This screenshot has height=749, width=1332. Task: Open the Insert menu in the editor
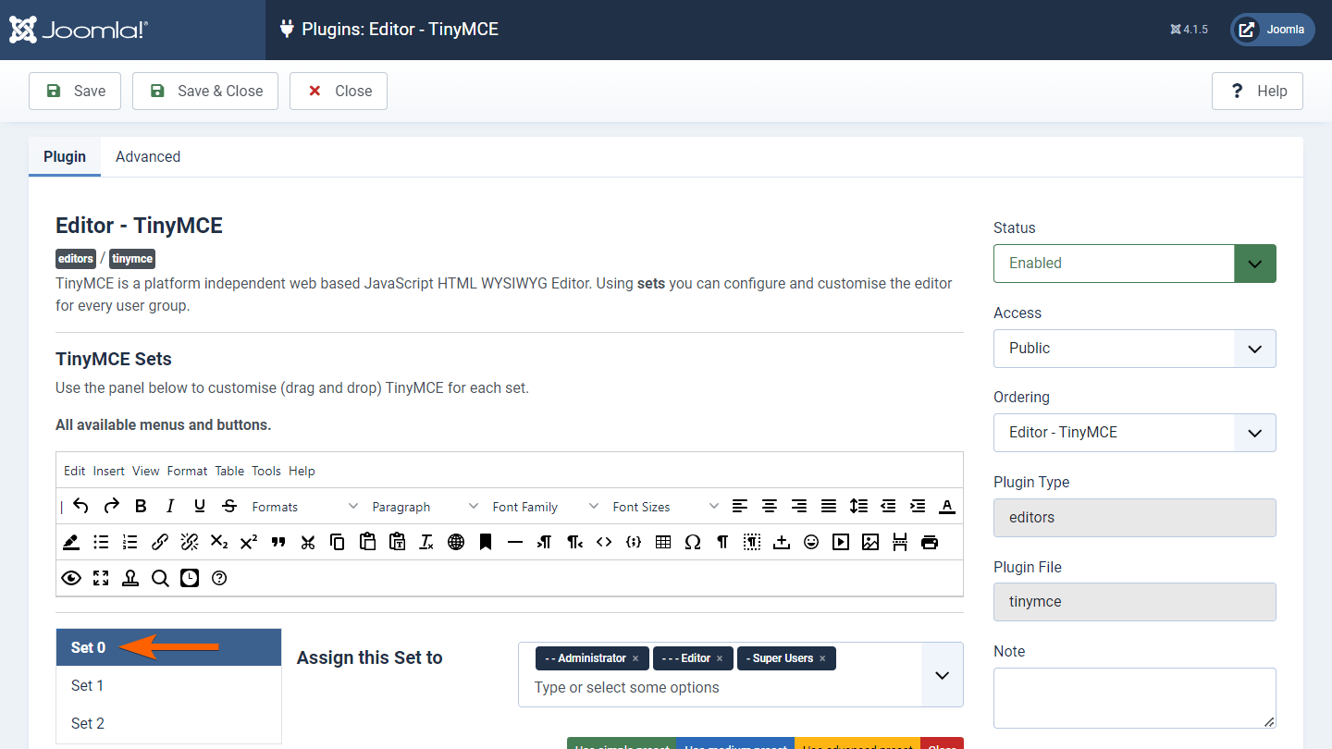[x=108, y=471]
